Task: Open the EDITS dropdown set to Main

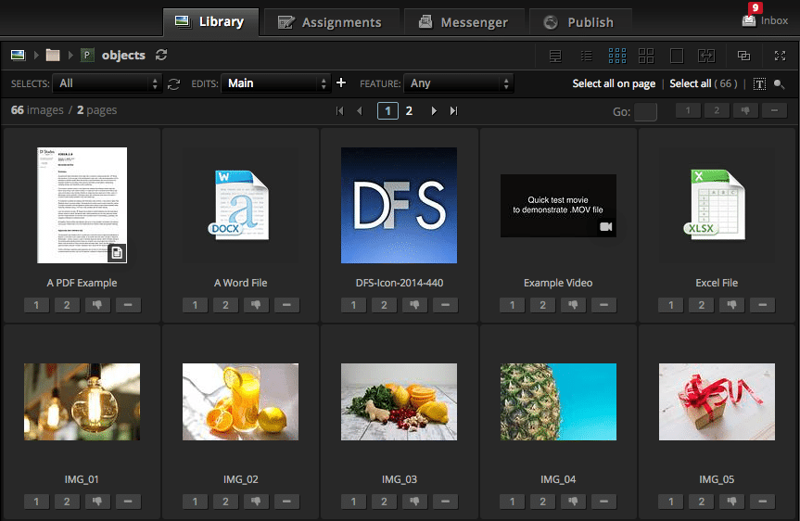Action: tap(276, 83)
